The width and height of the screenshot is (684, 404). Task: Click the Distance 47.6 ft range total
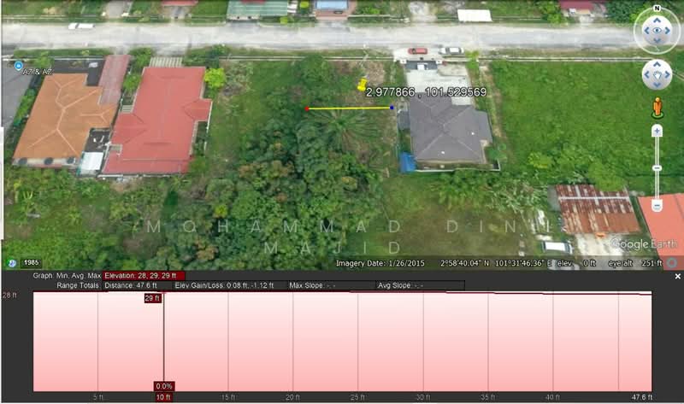click(x=130, y=285)
